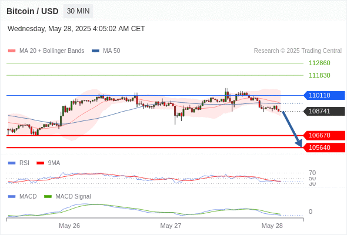This screenshot has width=347, height=235.
Task: Click the red 9MA legend marker
Action: coord(40,163)
